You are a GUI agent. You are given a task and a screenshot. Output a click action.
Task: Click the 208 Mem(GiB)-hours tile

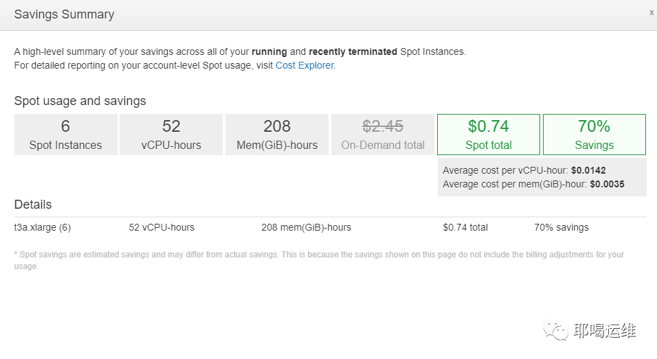pyautogui.click(x=277, y=135)
